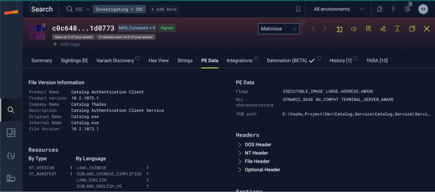Switch to the Hex View tab
This screenshot has height=192, width=435.
pyautogui.click(x=158, y=60)
